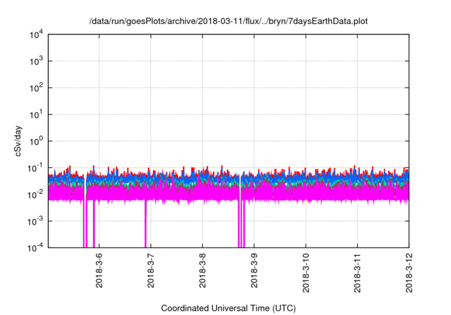The width and height of the screenshot is (451, 315).
Task: Click the 2018-3-10 date label
Action: tap(306, 273)
